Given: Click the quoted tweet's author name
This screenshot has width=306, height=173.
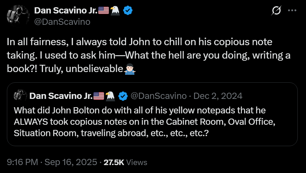Looking at the screenshot, I should (x=61, y=96).
